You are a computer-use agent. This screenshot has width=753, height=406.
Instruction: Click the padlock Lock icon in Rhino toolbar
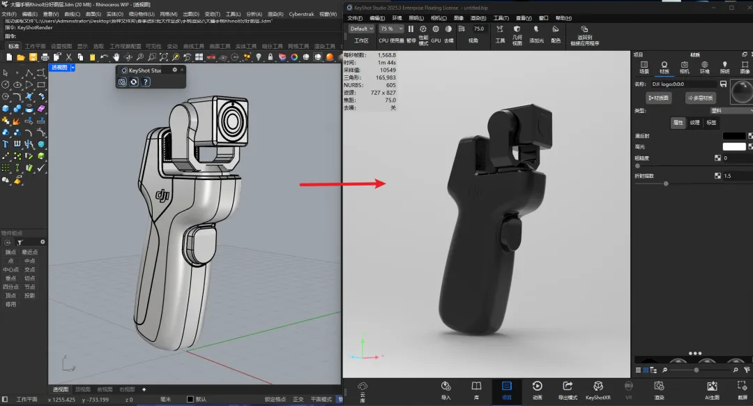(x=271, y=57)
